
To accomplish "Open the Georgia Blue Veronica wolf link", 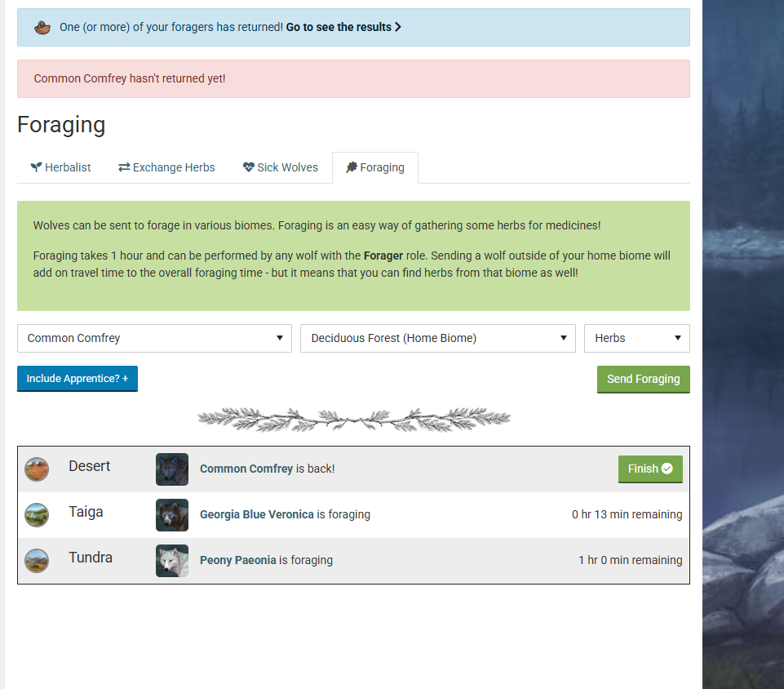I will (x=256, y=514).
